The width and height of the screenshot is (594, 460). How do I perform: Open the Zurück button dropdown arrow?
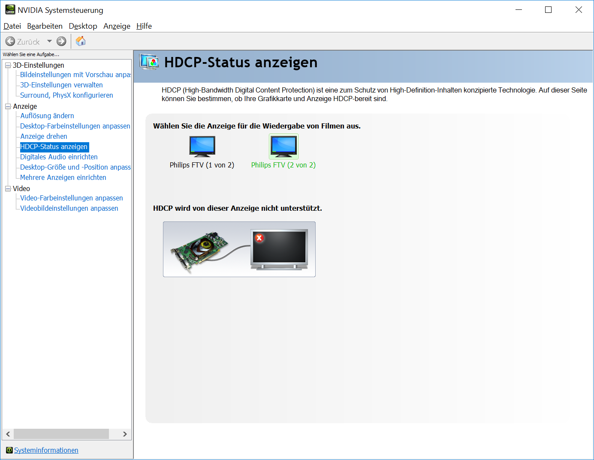(49, 41)
